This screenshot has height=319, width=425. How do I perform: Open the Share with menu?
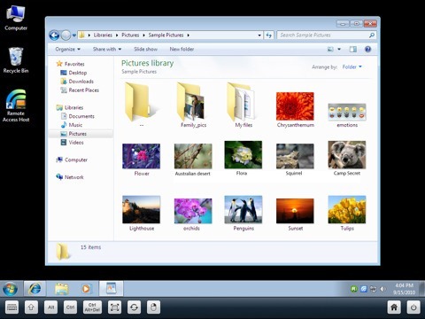click(107, 49)
